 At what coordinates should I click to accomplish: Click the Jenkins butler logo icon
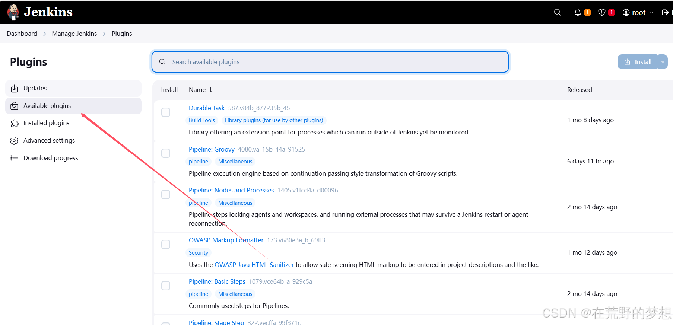pyautogui.click(x=13, y=12)
